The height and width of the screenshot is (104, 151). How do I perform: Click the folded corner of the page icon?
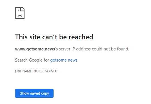point(22,9)
